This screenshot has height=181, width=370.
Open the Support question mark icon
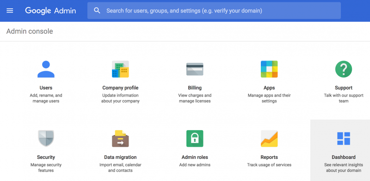344,69
